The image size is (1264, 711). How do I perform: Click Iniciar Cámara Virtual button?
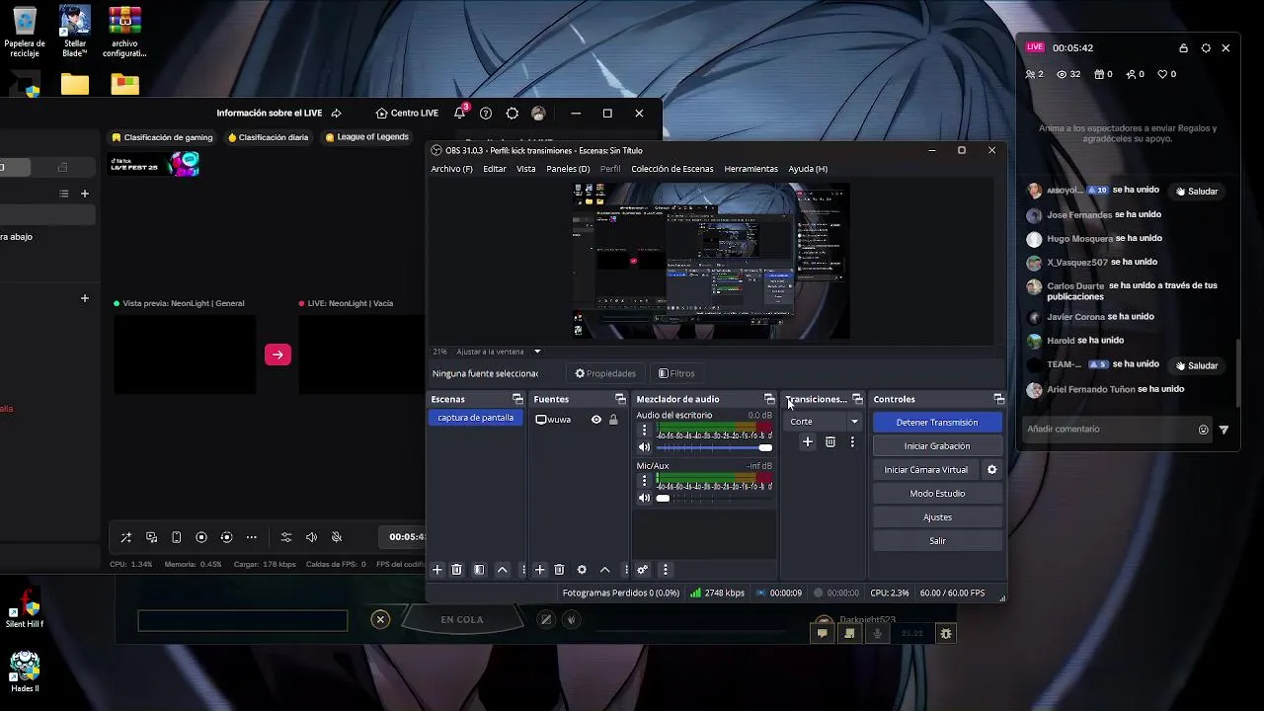point(926,470)
